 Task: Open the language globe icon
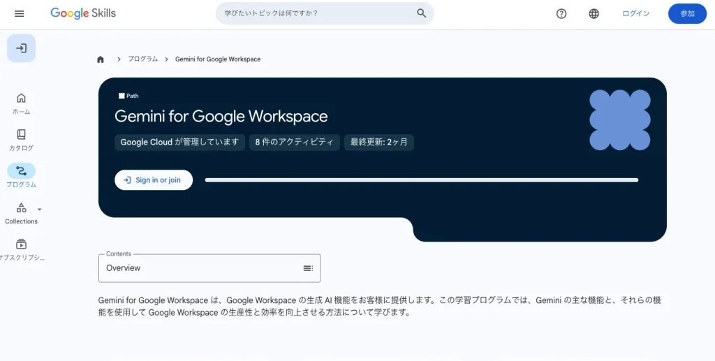(594, 14)
